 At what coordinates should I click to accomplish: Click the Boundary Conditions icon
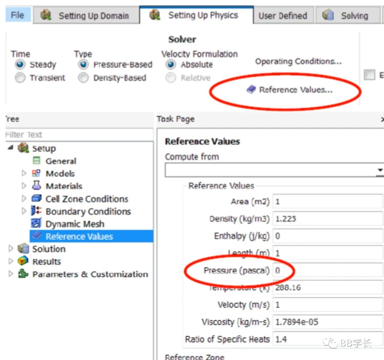[36, 211]
